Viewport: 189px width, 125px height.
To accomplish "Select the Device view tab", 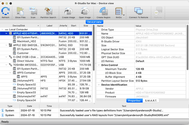I will click(x=94, y=22).
